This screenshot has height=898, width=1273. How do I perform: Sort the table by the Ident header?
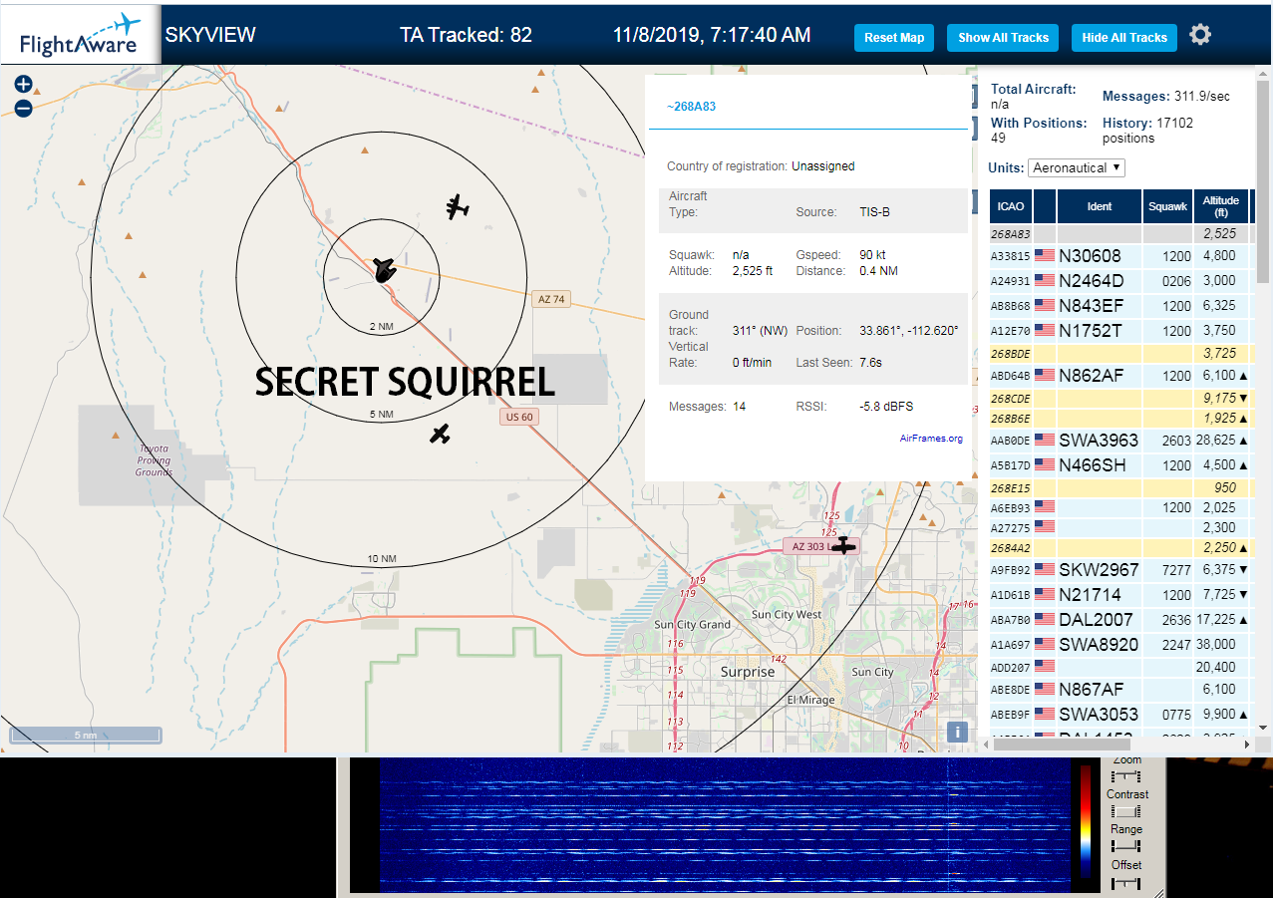(1100, 206)
